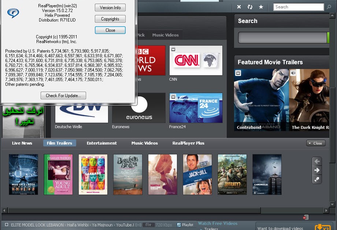Select the Film Trailers tab
This screenshot has width=337, height=230.
(x=60, y=143)
